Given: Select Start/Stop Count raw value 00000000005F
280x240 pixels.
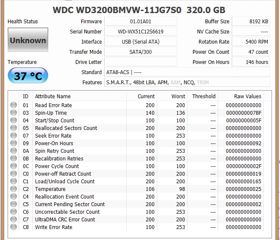Looking at the screenshot, I should tap(244, 121).
